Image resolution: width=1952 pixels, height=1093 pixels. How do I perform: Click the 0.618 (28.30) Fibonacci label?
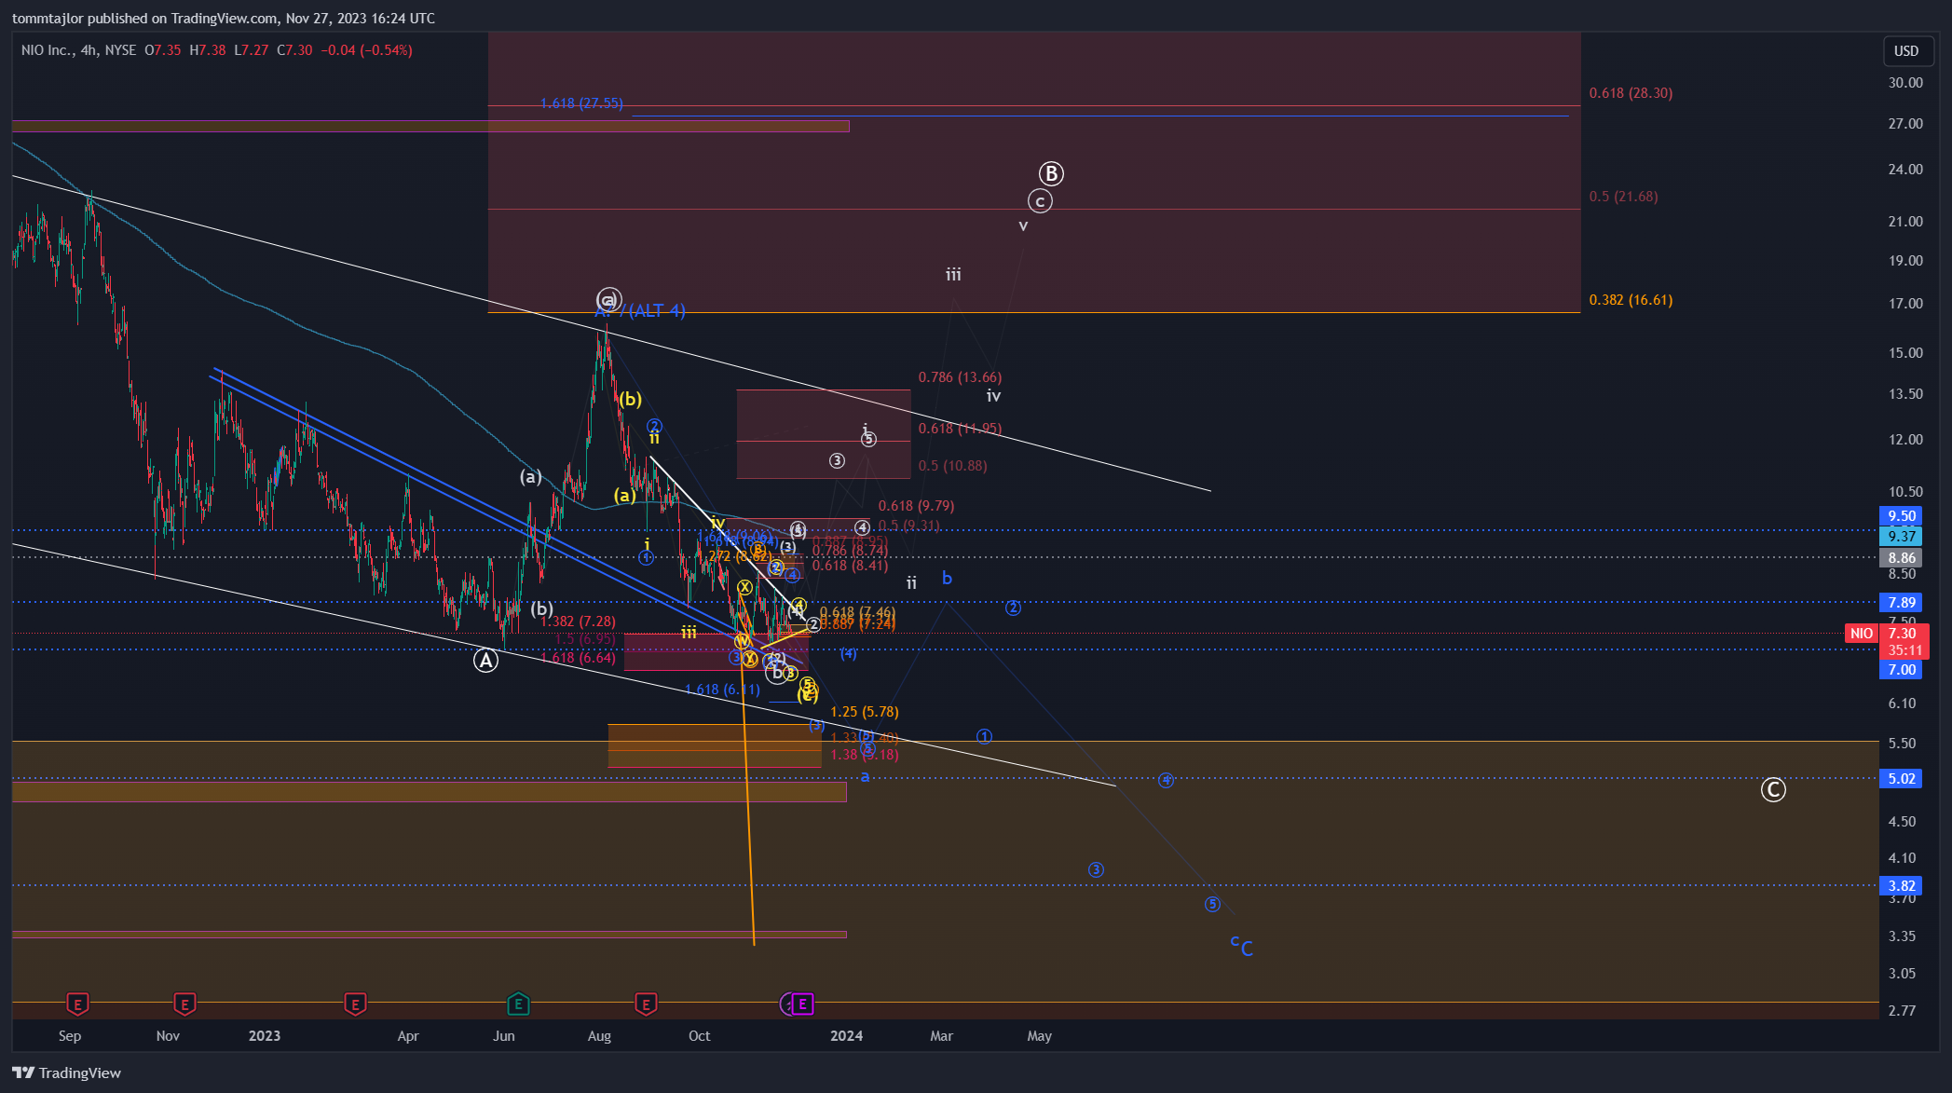click(x=1631, y=93)
